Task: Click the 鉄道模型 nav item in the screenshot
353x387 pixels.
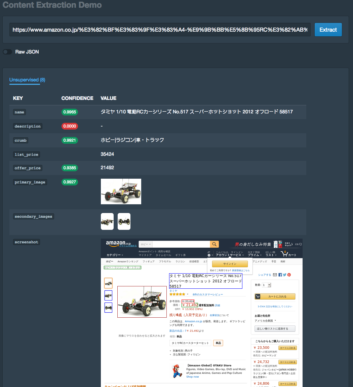Action: tap(194, 261)
